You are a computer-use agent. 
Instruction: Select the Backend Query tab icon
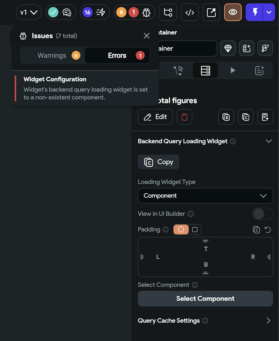(205, 71)
